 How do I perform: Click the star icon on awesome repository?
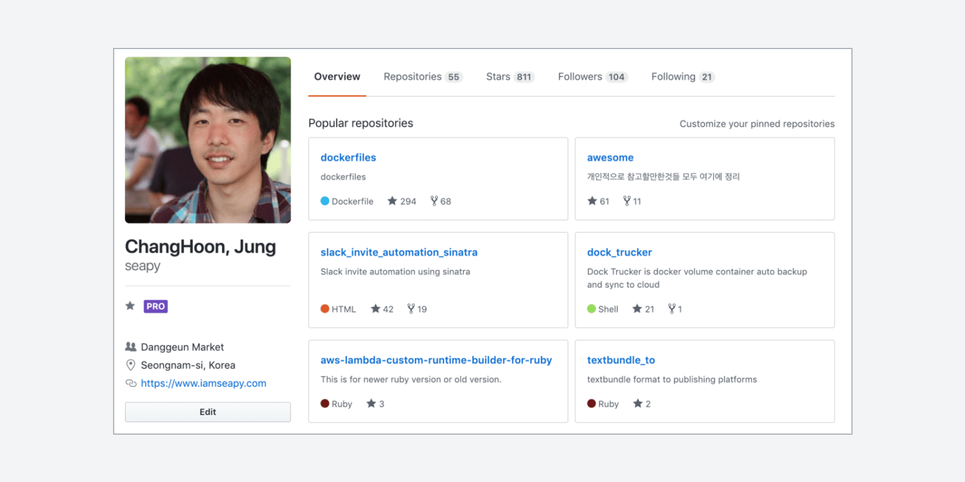coord(592,201)
